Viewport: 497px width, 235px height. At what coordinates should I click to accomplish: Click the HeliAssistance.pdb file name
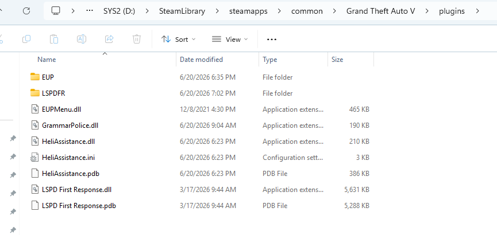pos(71,174)
